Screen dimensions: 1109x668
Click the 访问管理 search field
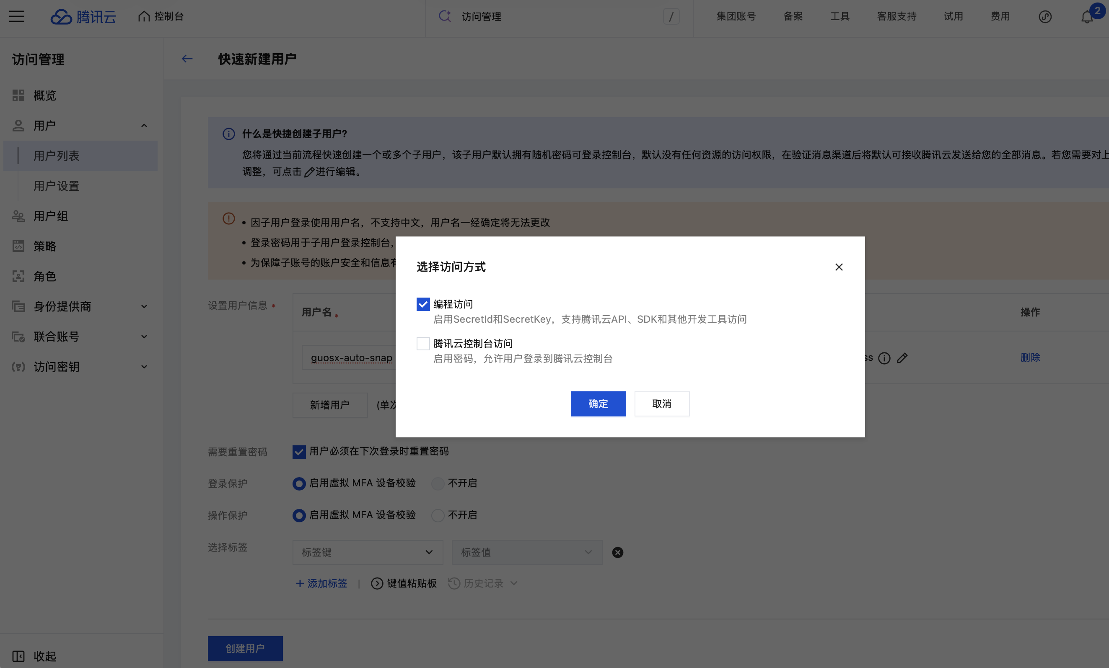559,17
